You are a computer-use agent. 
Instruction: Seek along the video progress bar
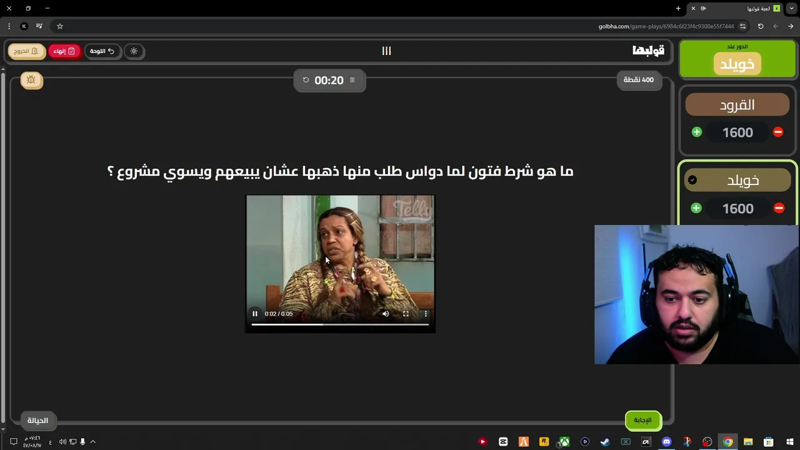tap(340, 324)
